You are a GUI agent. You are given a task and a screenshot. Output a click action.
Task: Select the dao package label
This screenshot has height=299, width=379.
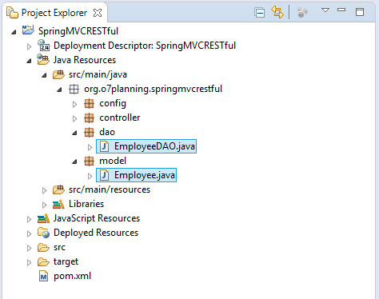pyautogui.click(x=107, y=132)
